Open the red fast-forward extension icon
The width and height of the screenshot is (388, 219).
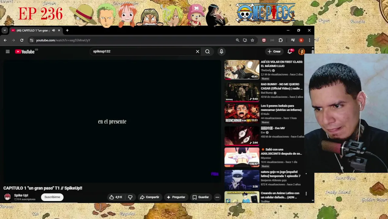(264, 40)
